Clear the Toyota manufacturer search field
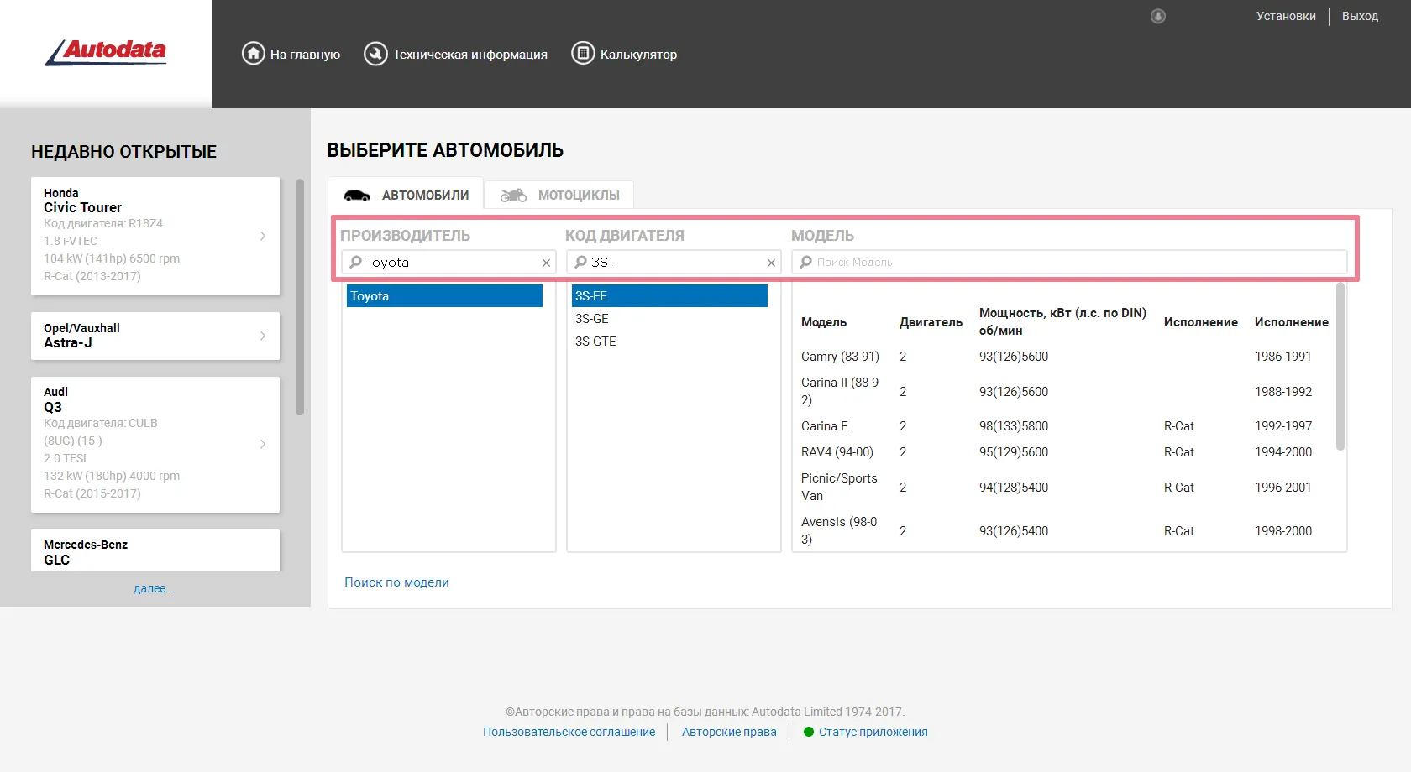Viewport: 1411px width, 772px height. [546, 263]
